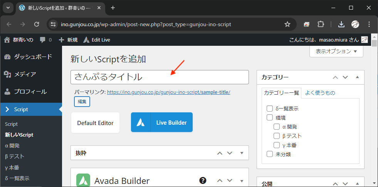378x187 pixels.
Task: Reload the page with the refresh icon
Action: point(37,24)
